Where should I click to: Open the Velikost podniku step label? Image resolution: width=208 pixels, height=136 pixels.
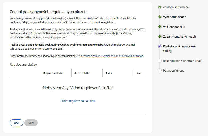tap(174, 27)
